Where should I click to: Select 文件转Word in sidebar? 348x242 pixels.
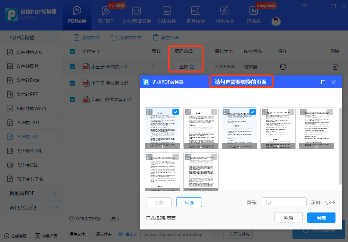pos(31,52)
